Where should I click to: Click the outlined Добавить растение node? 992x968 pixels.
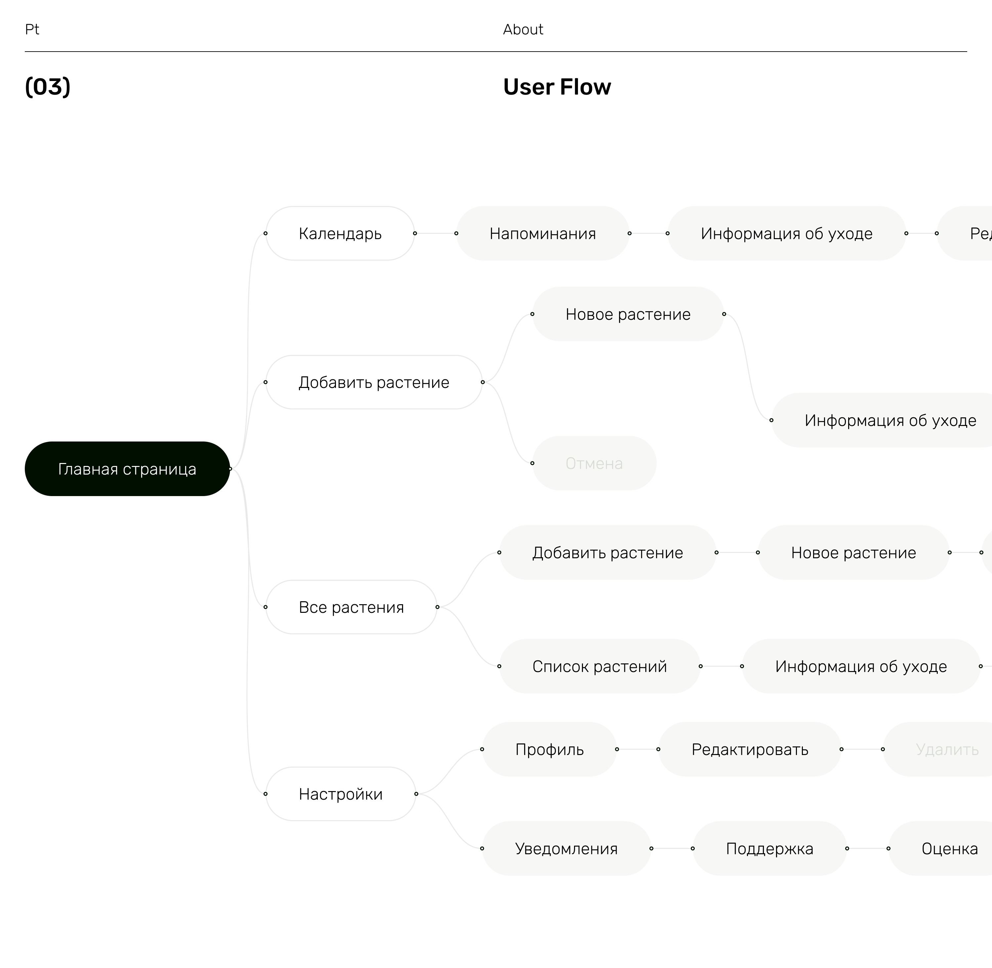[x=374, y=382]
